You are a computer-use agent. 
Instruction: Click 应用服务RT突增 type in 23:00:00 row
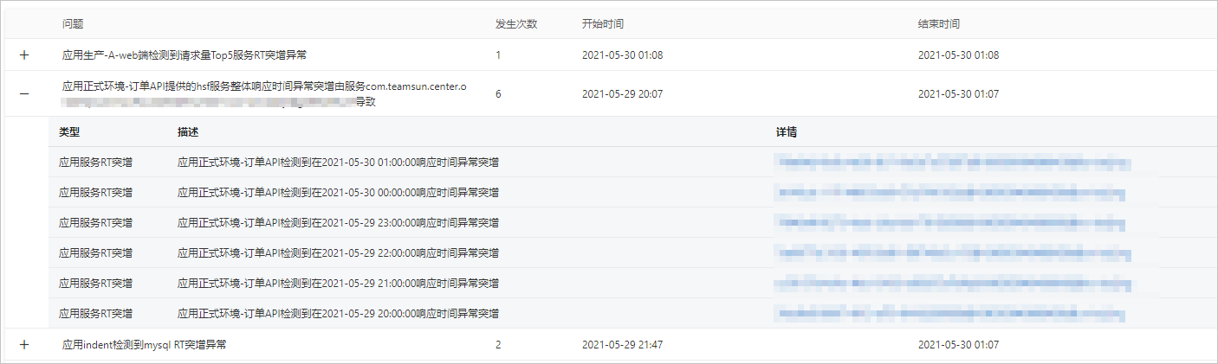96,222
